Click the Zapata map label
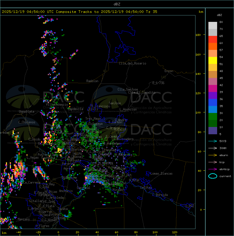 [62, 209]
